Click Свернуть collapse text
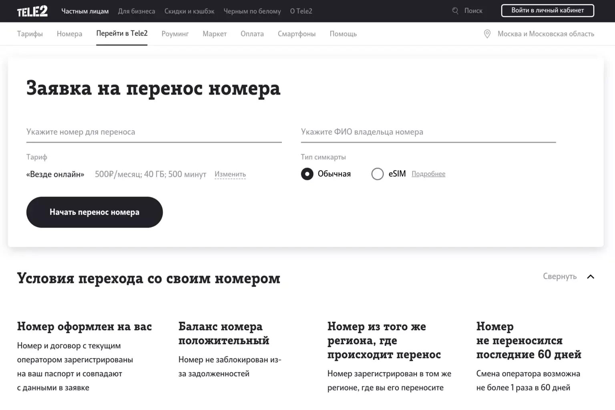Viewport: 615px width, 410px height. point(560,276)
